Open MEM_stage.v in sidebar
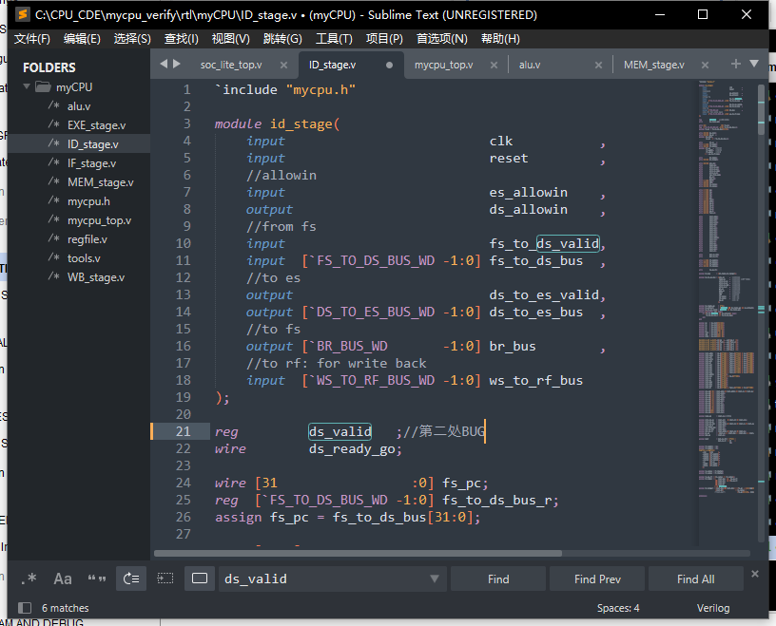776x626 pixels. [101, 182]
